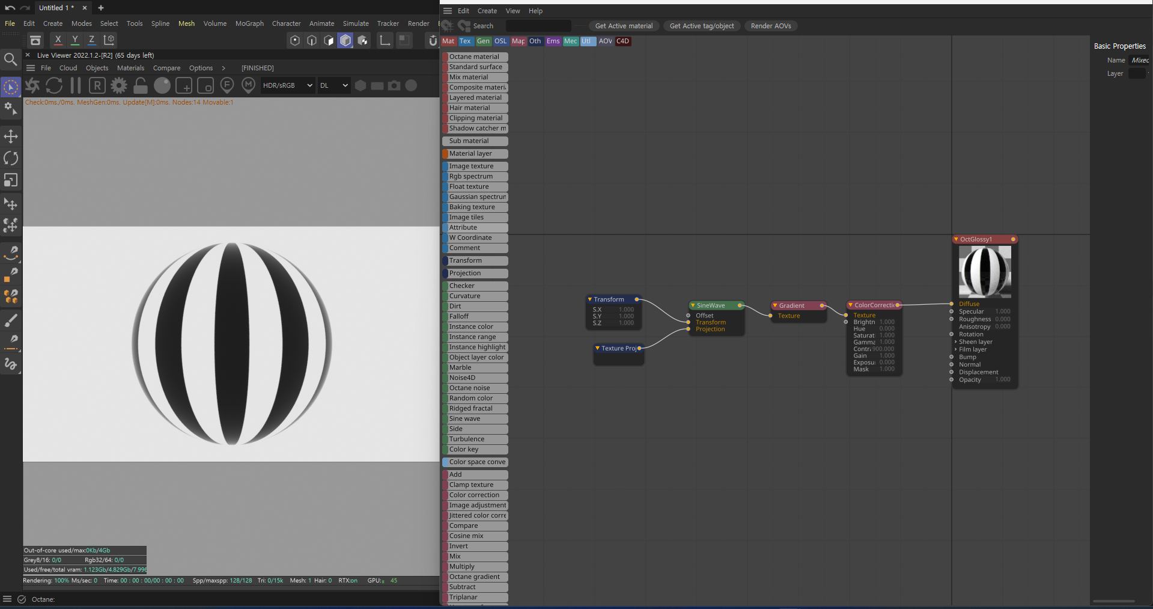This screenshot has width=1153, height=609.
Task: Select the Scale tool in left toolbar
Action: tap(11, 180)
